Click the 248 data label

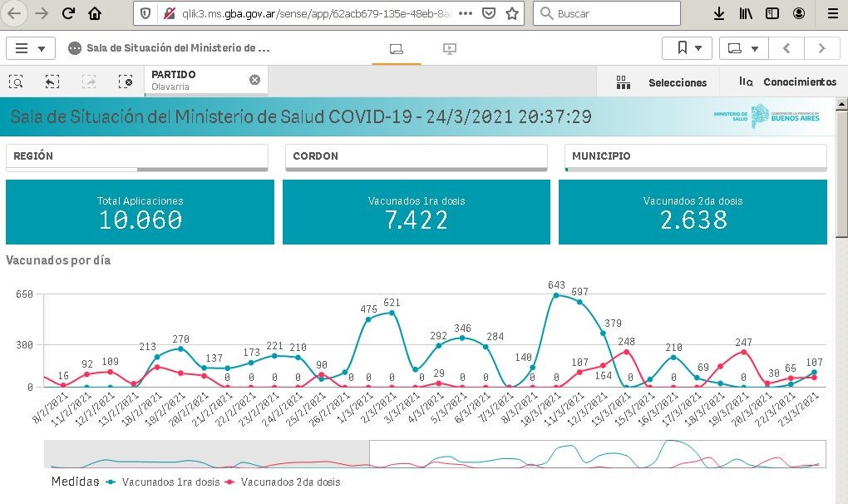[626, 341]
